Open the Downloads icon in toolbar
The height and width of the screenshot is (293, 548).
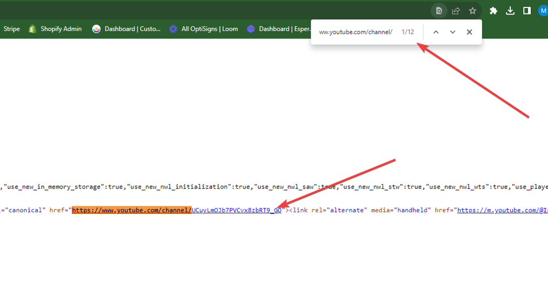[x=510, y=11]
